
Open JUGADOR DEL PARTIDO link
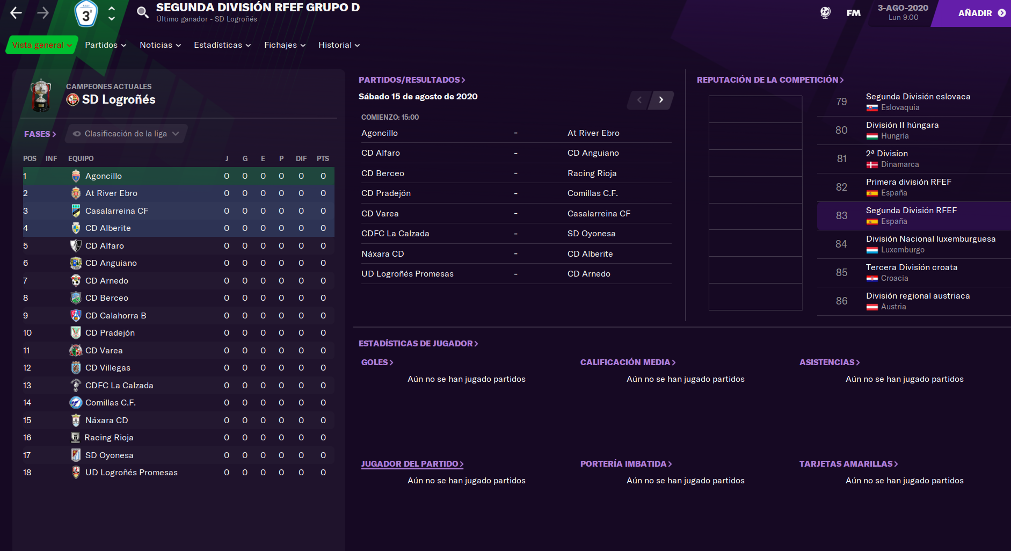(x=412, y=464)
